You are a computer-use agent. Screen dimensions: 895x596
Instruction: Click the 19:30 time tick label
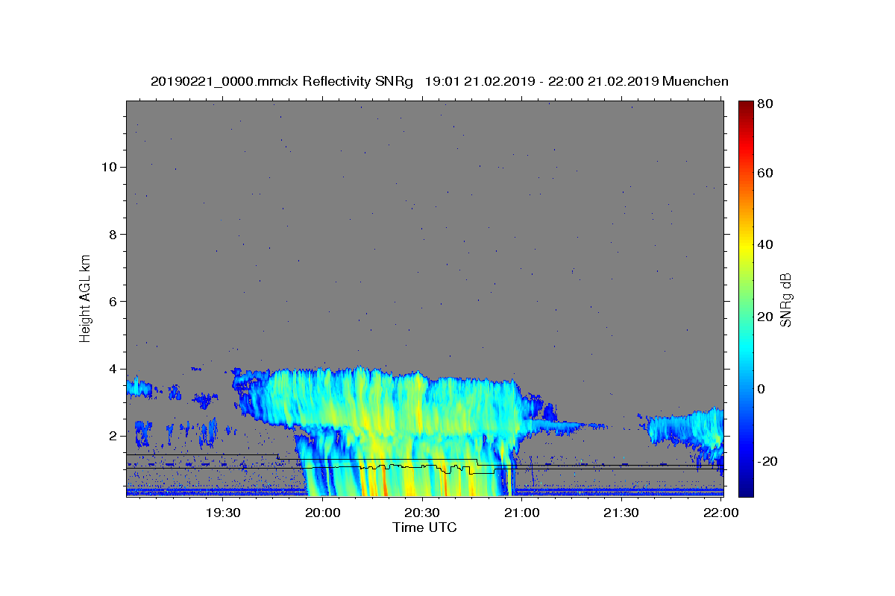tap(223, 513)
